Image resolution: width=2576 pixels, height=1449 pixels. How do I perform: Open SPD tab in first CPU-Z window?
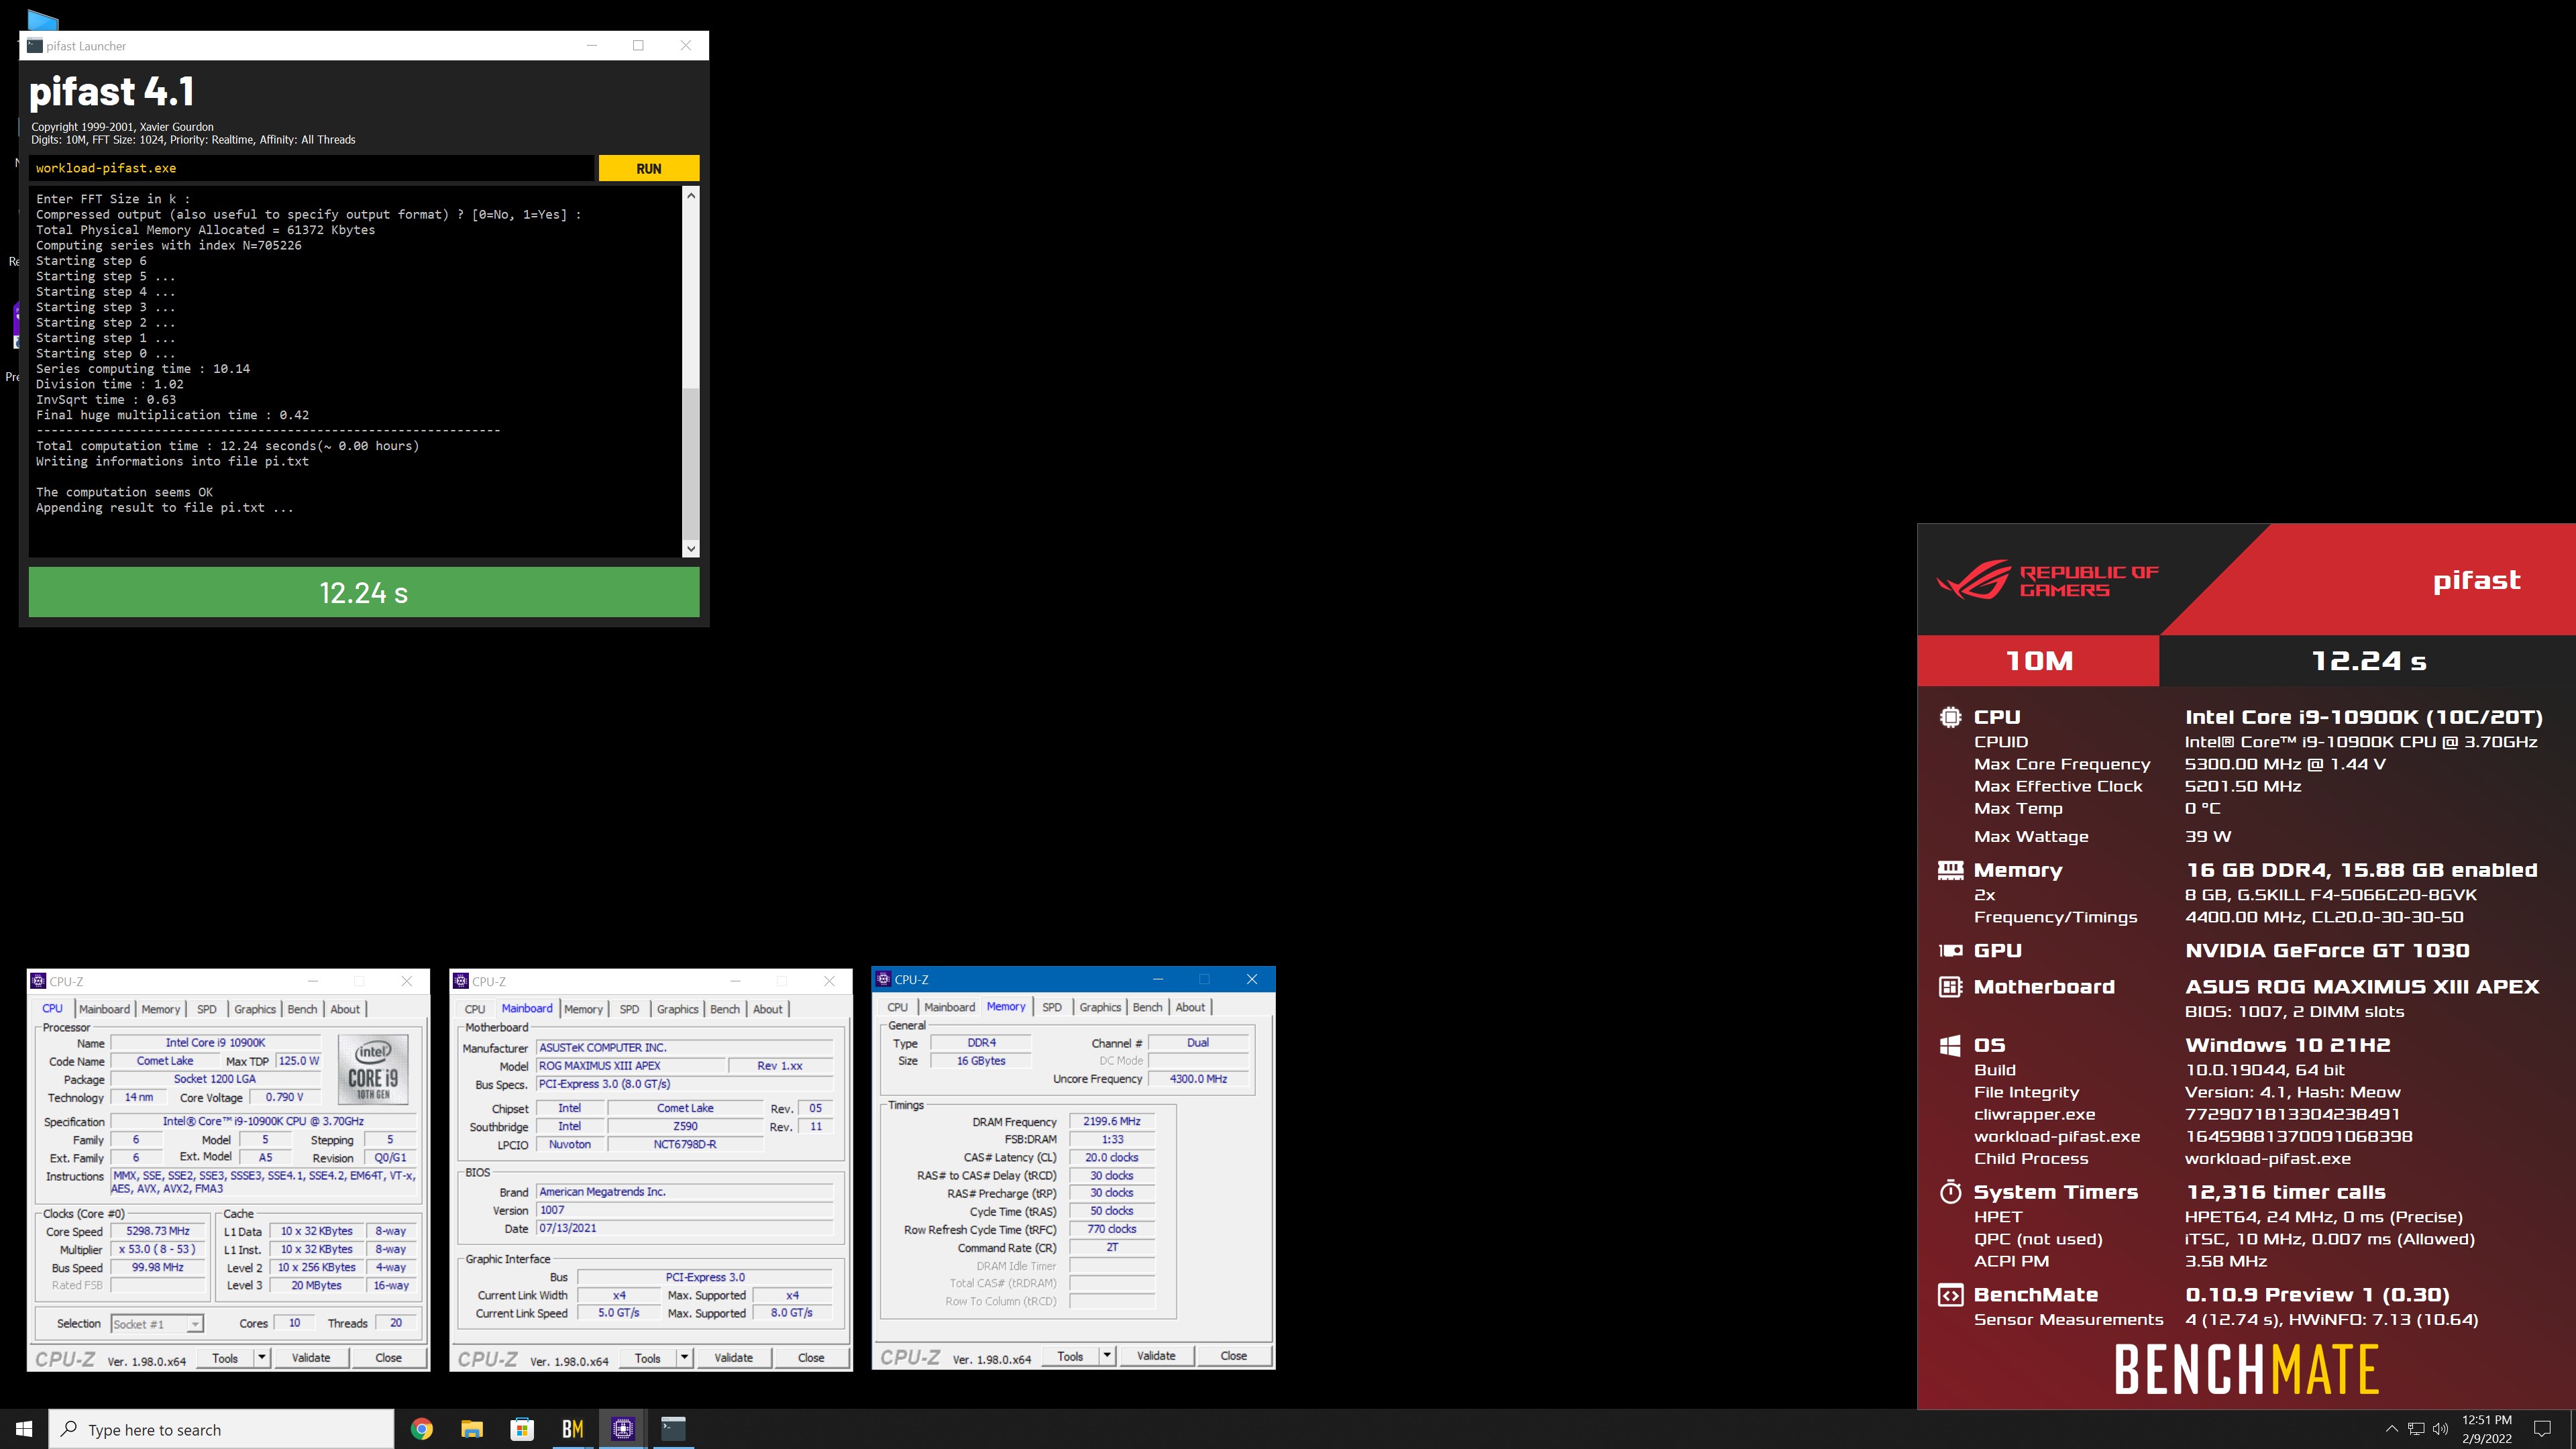click(x=207, y=1009)
